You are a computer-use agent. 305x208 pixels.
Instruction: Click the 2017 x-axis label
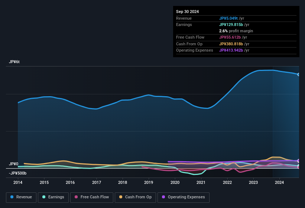pos(97,182)
